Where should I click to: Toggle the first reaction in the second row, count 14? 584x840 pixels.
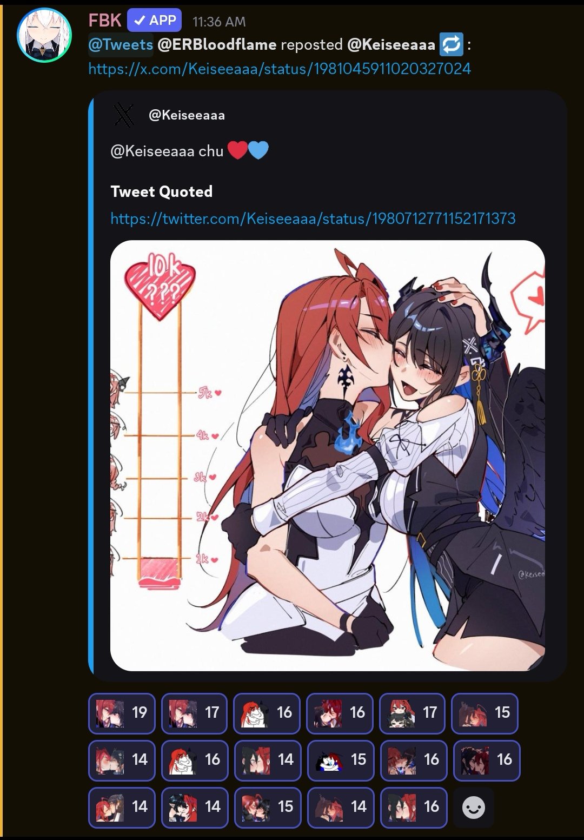tap(122, 760)
